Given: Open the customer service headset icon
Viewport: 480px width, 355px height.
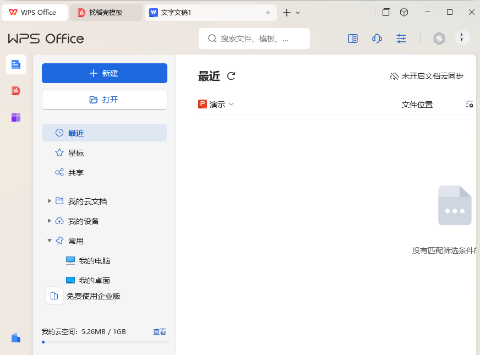Looking at the screenshot, I should coord(377,39).
